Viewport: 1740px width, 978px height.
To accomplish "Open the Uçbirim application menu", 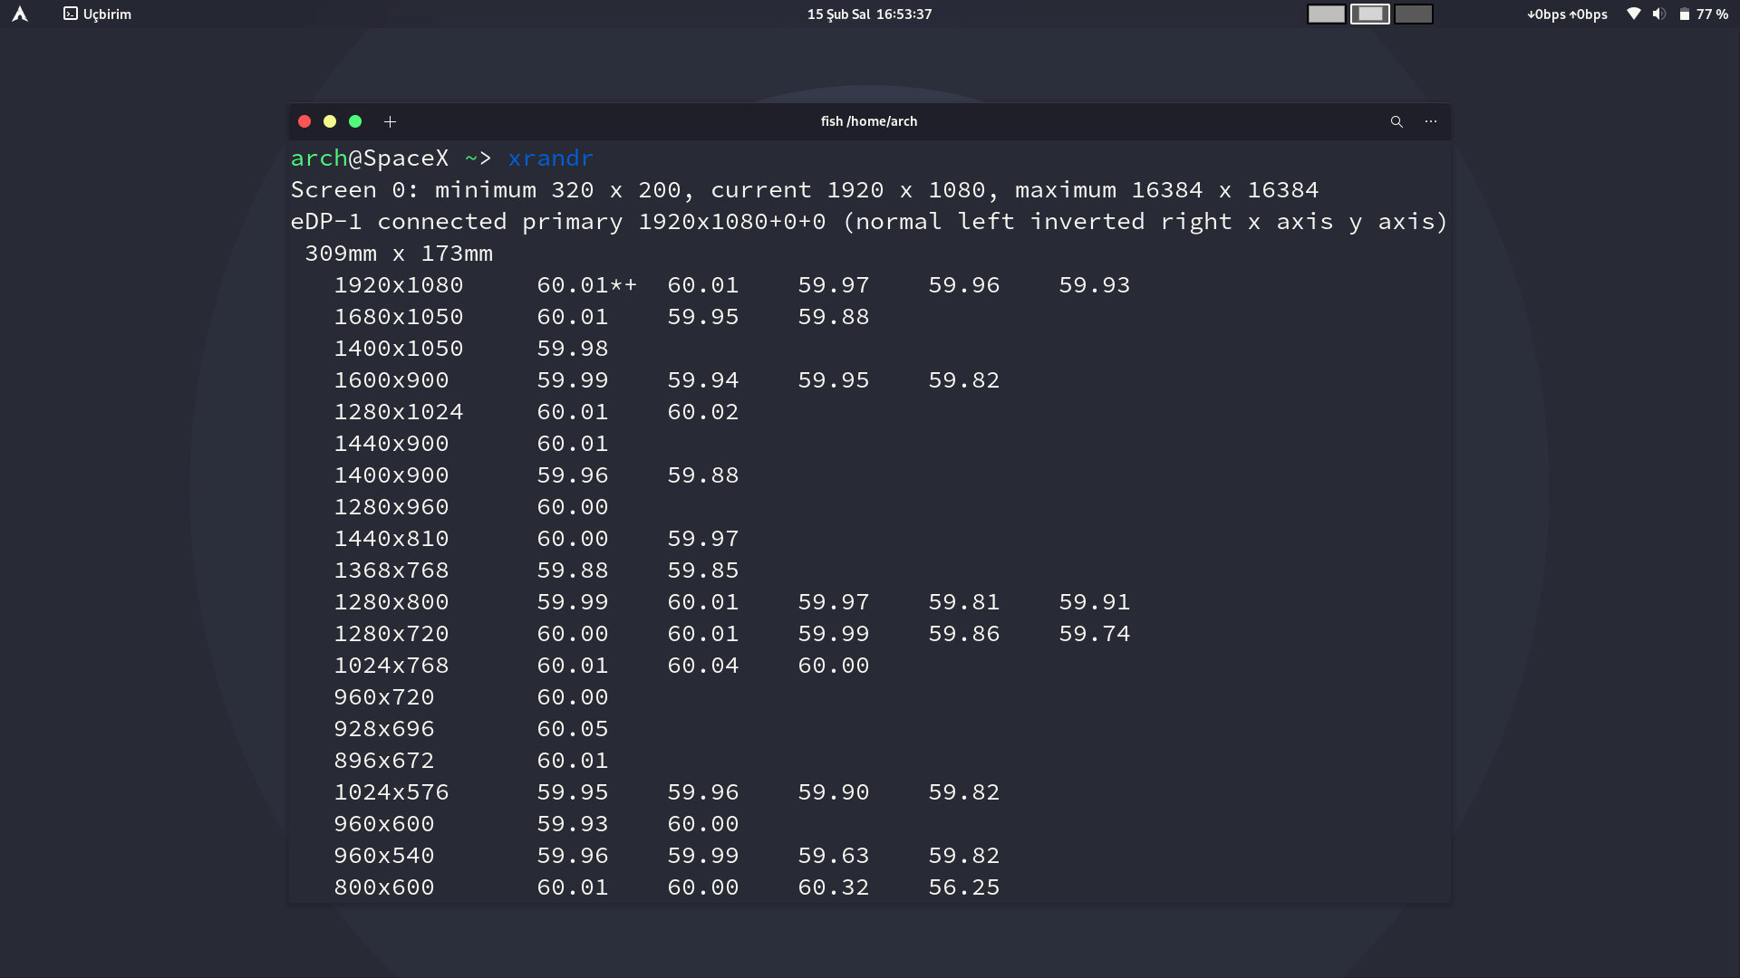I will 97,14.
